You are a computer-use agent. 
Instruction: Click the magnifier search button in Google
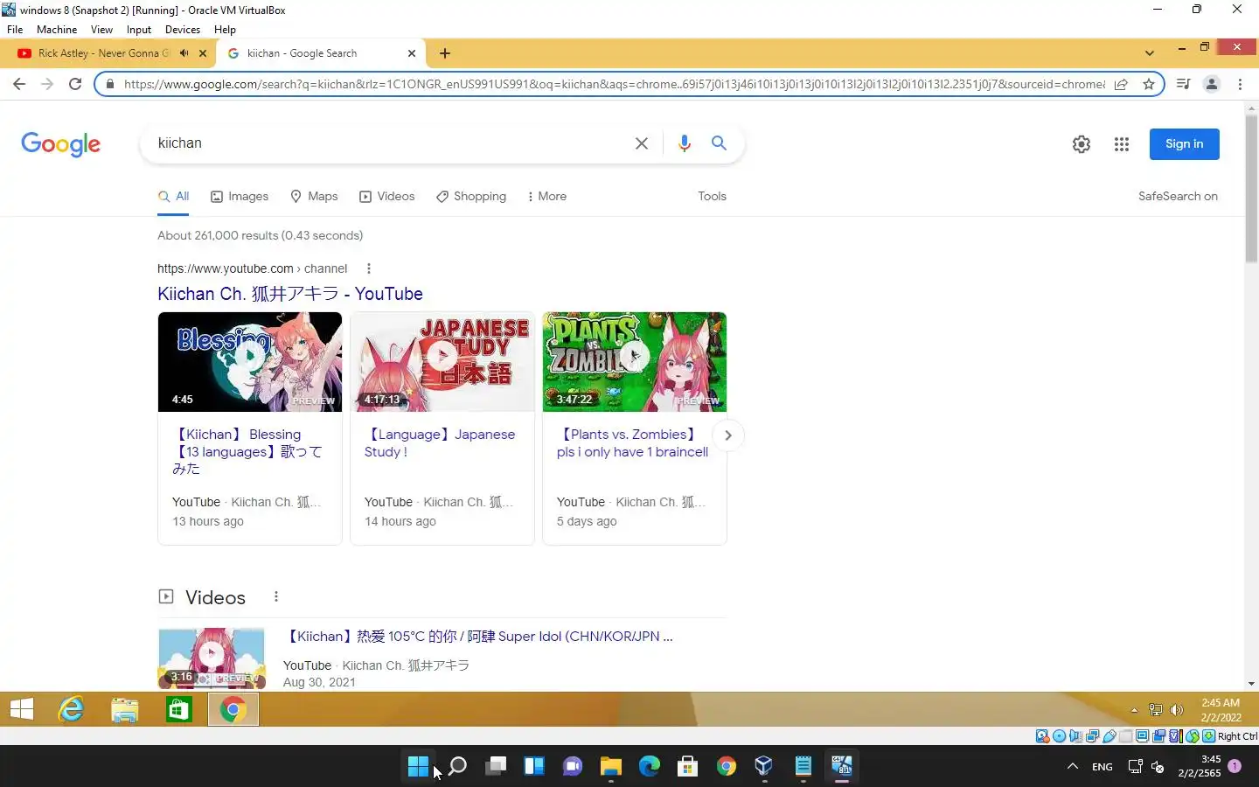pyautogui.click(x=719, y=143)
